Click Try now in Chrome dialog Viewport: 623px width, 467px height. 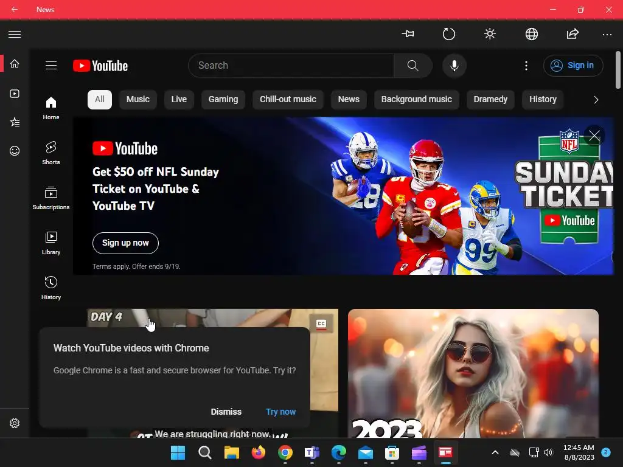click(281, 412)
